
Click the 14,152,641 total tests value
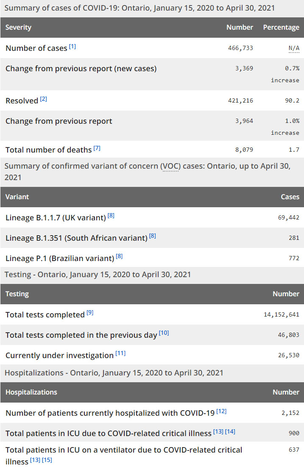click(282, 314)
